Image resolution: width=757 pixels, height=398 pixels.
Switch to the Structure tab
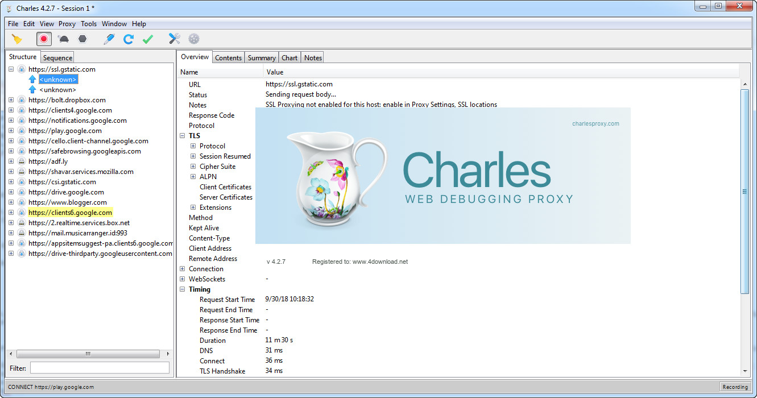23,57
